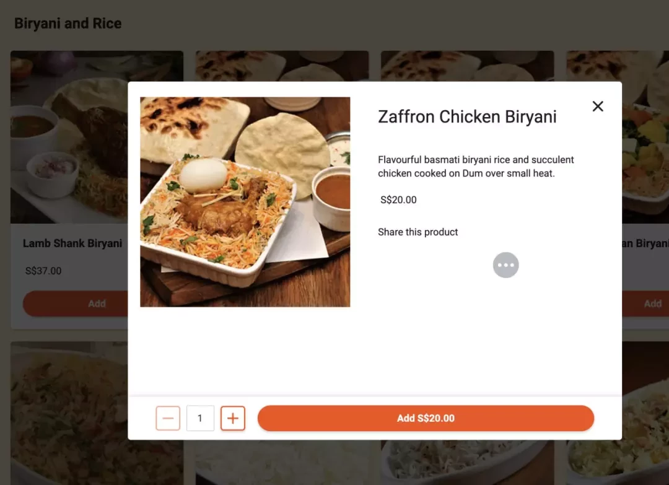
Task: Close the Zaffron Chicken Biryani dialog
Action: (598, 106)
